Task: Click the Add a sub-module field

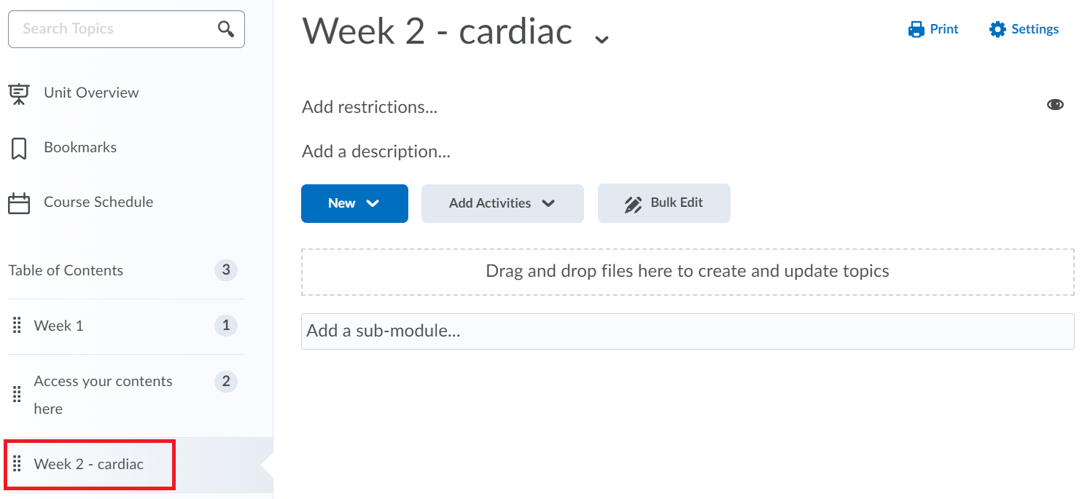Action: [x=688, y=331]
